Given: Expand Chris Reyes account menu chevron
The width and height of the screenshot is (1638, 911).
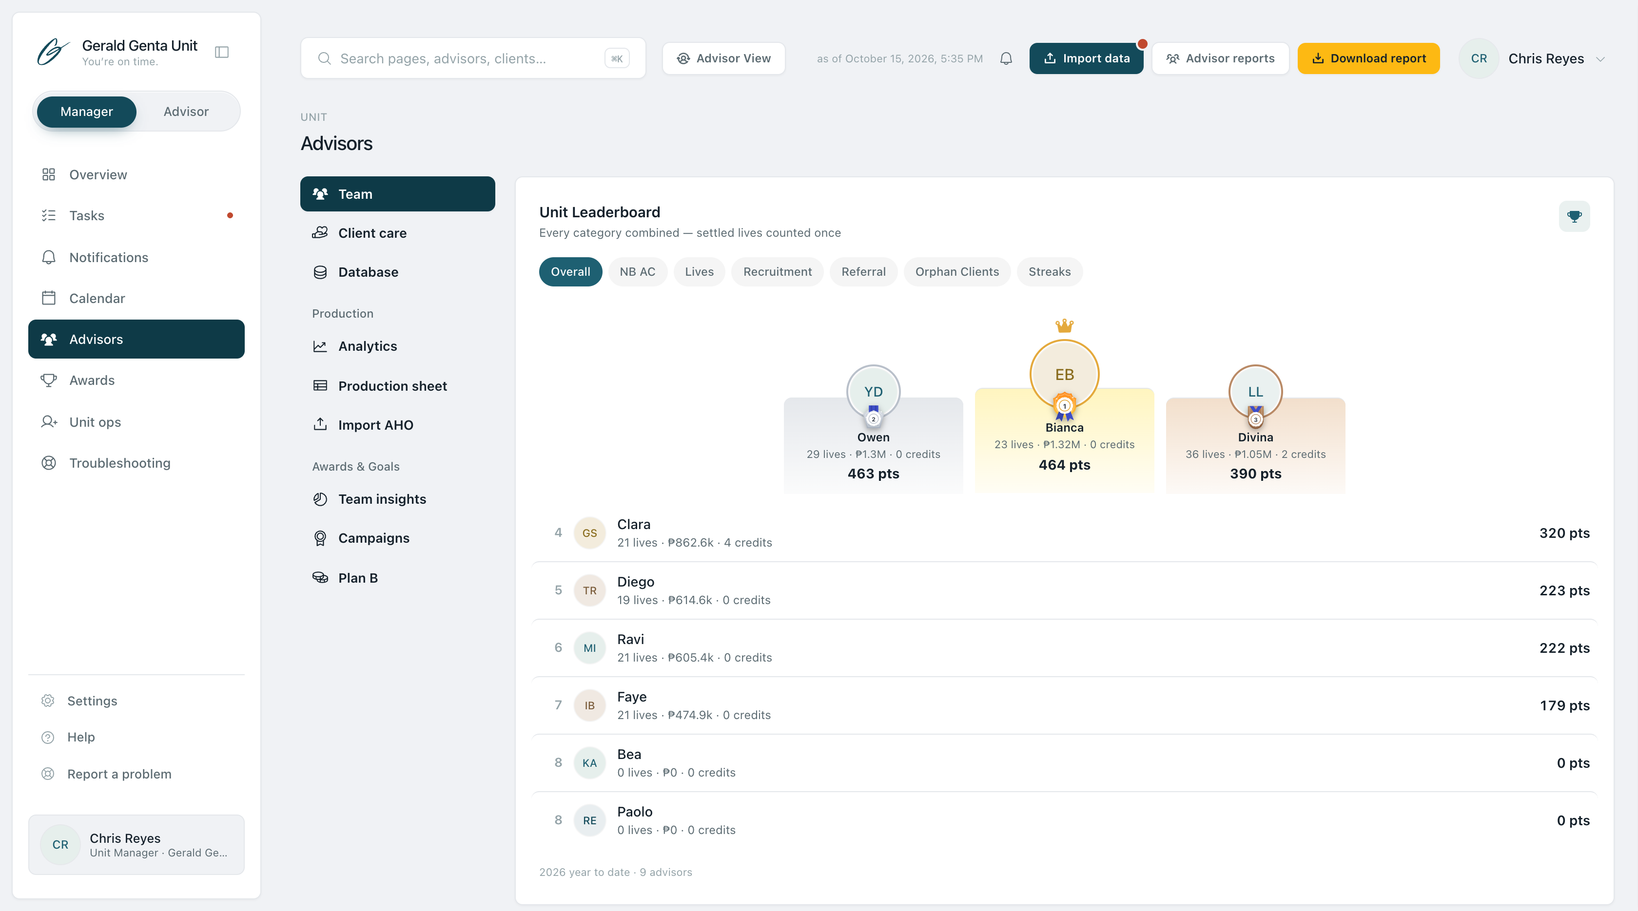Looking at the screenshot, I should coord(1600,59).
